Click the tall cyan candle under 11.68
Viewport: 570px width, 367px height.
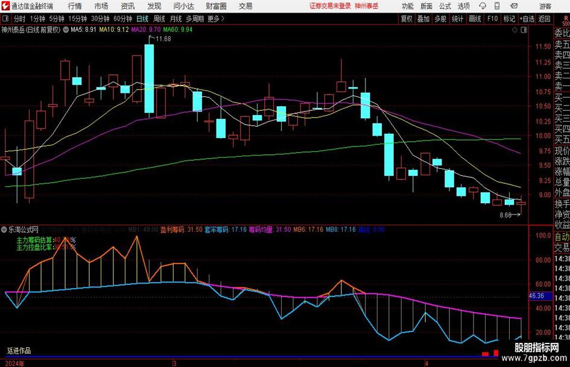pyautogui.click(x=149, y=79)
